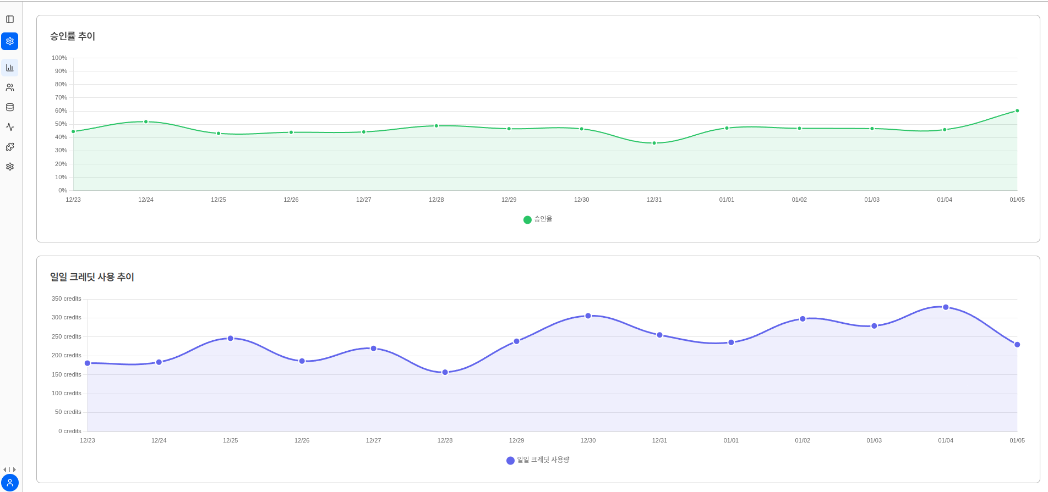1048x492 pixels.
Task: Select the 12/30 point on credits chart
Action: (x=588, y=316)
